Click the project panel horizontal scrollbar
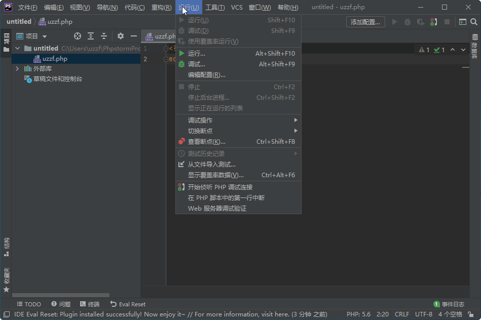The image size is (481, 320). pyautogui.click(x=61, y=295)
